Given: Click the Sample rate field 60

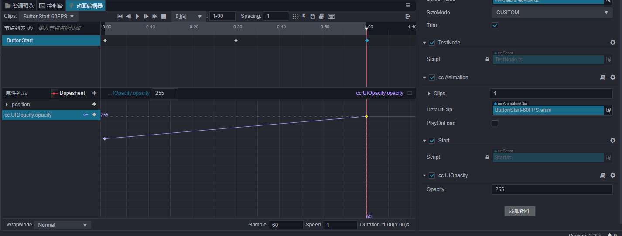Looking at the screenshot, I should 286,225.
